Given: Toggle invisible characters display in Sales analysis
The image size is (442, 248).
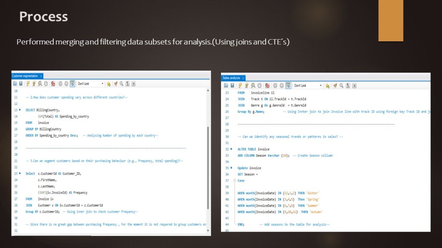Looking at the screenshot, I should point(347,86).
